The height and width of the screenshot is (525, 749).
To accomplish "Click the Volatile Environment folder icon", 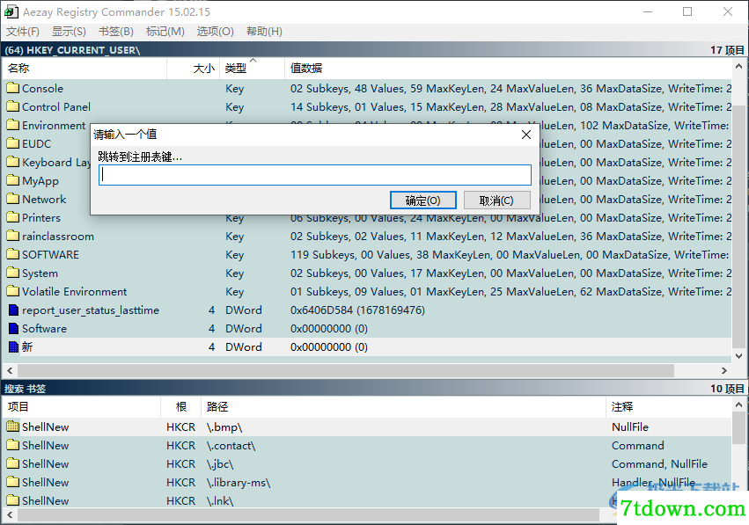I will tap(13, 292).
